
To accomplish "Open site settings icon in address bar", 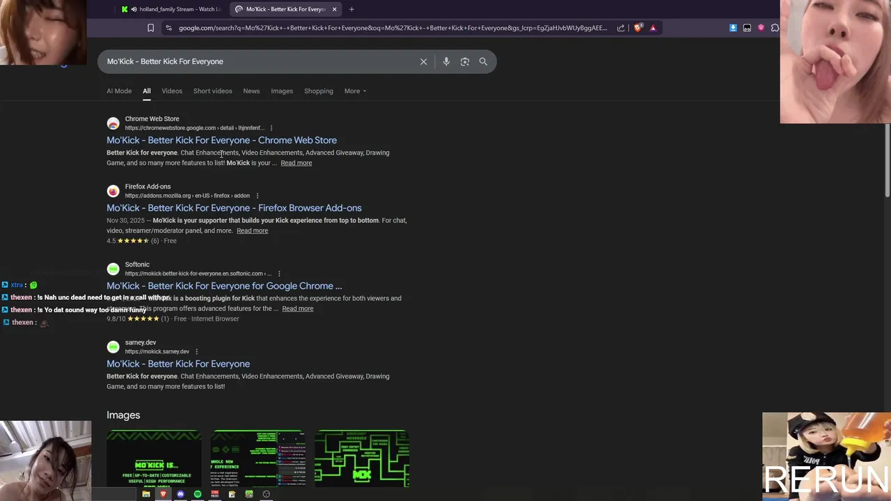I will tap(168, 28).
